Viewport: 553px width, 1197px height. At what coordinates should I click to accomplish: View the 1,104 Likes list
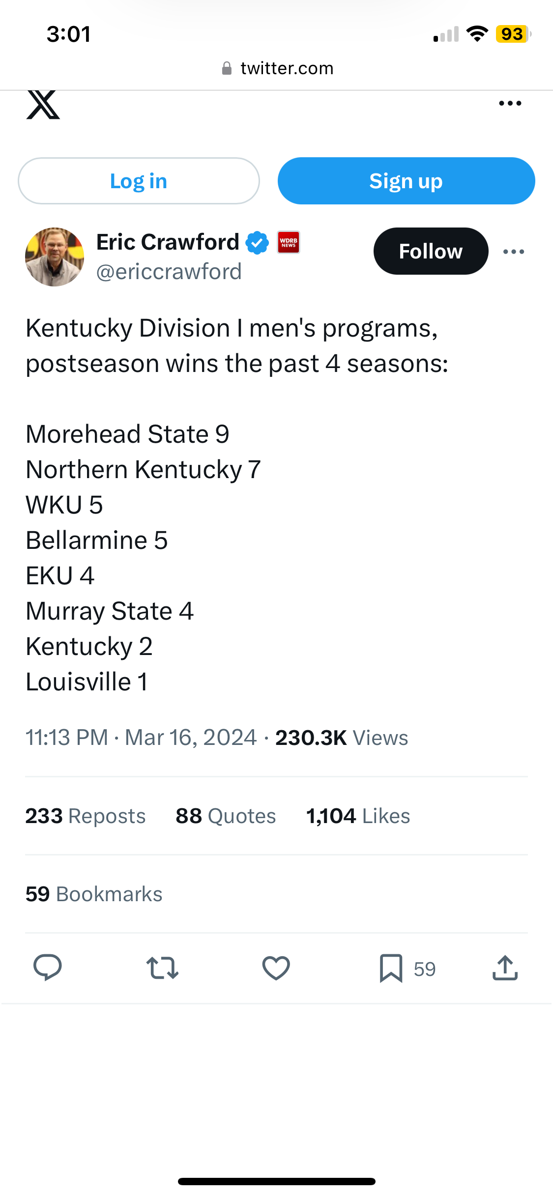click(358, 816)
